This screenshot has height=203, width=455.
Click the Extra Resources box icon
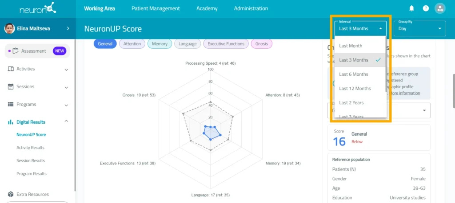pos(11,194)
